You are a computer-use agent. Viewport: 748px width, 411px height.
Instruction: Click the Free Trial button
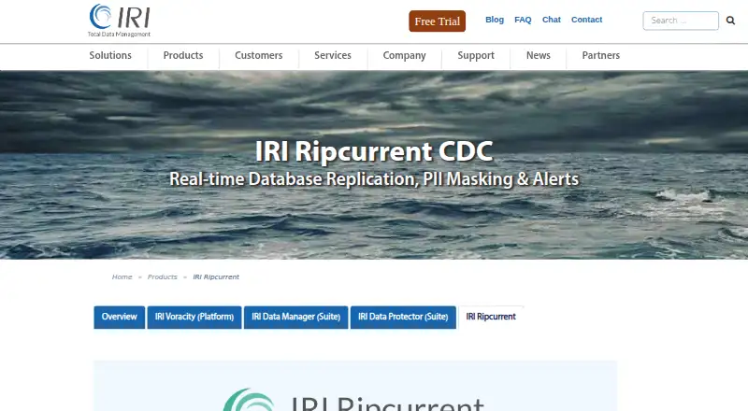point(437,21)
